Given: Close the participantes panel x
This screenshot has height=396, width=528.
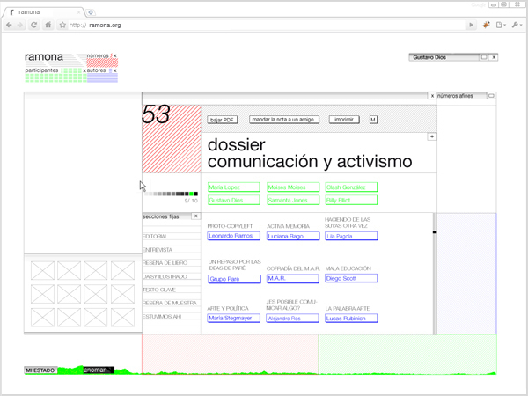Looking at the screenshot, I should [84, 70].
